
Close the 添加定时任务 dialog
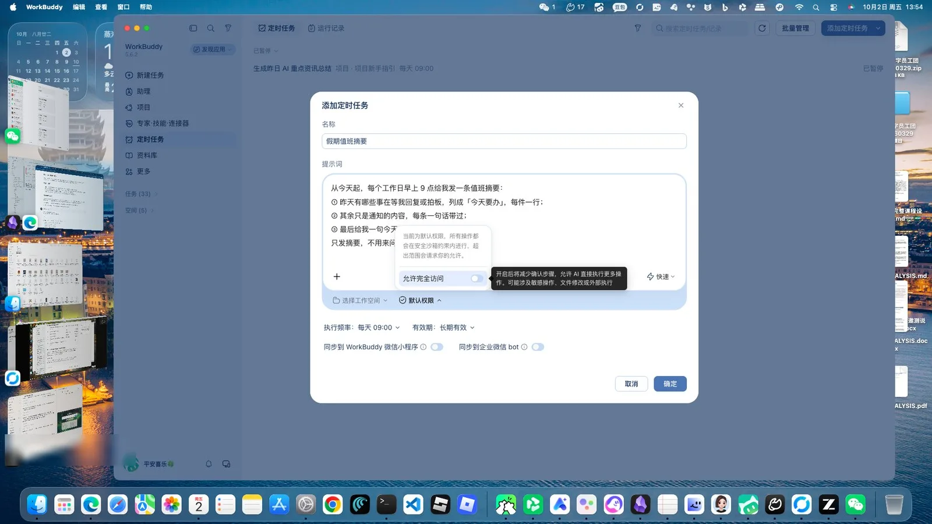[x=681, y=105]
